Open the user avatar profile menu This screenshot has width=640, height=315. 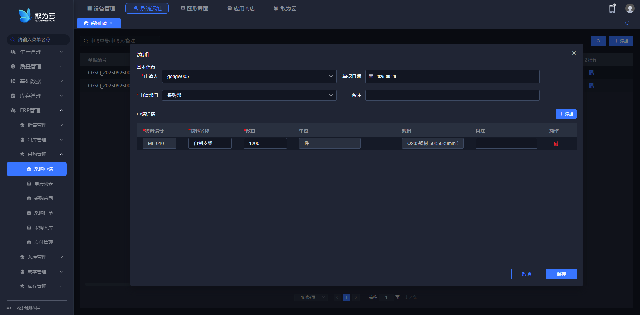click(x=630, y=9)
